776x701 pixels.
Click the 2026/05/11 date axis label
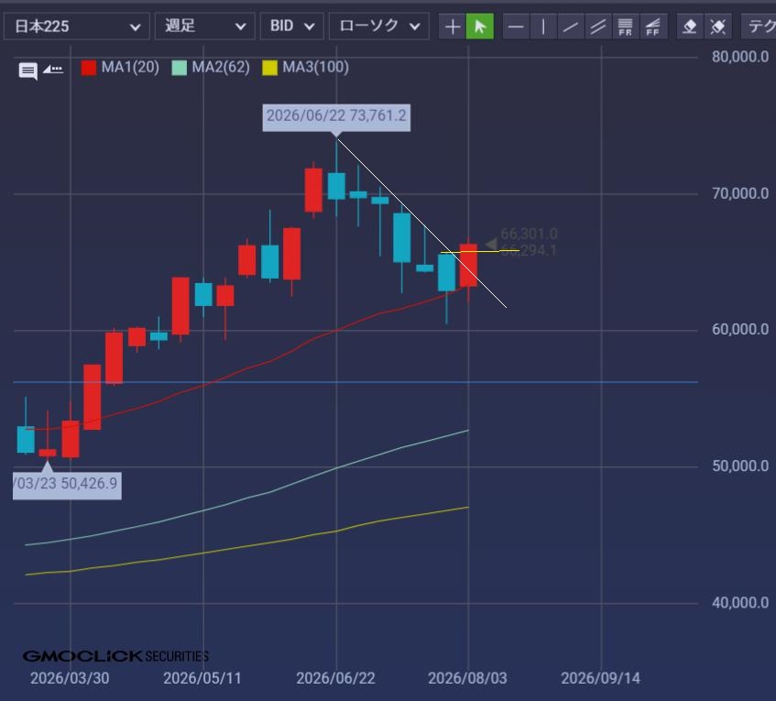coord(202,678)
